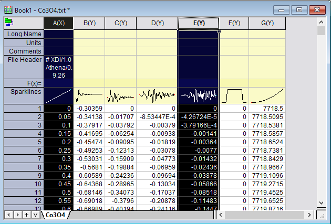The width and height of the screenshot is (331, 224).
Task: Go to previous sheet using left tab arrow
Action: pos(8,215)
